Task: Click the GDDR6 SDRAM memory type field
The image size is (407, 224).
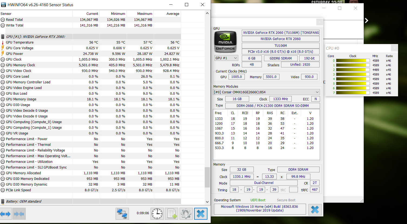Action: 281,58
